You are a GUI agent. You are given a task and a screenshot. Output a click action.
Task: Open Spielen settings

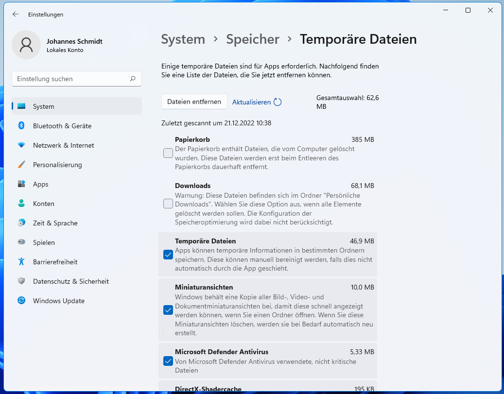click(x=76, y=242)
